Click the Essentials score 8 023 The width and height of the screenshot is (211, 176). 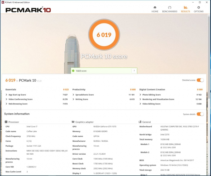point(66,89)
